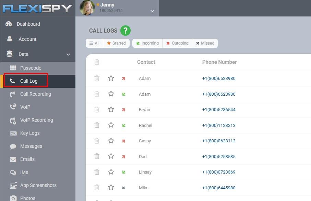The image size is (311, 201).
Task: Open Dad's number +1(800)5258585
Action: (219, 156)
